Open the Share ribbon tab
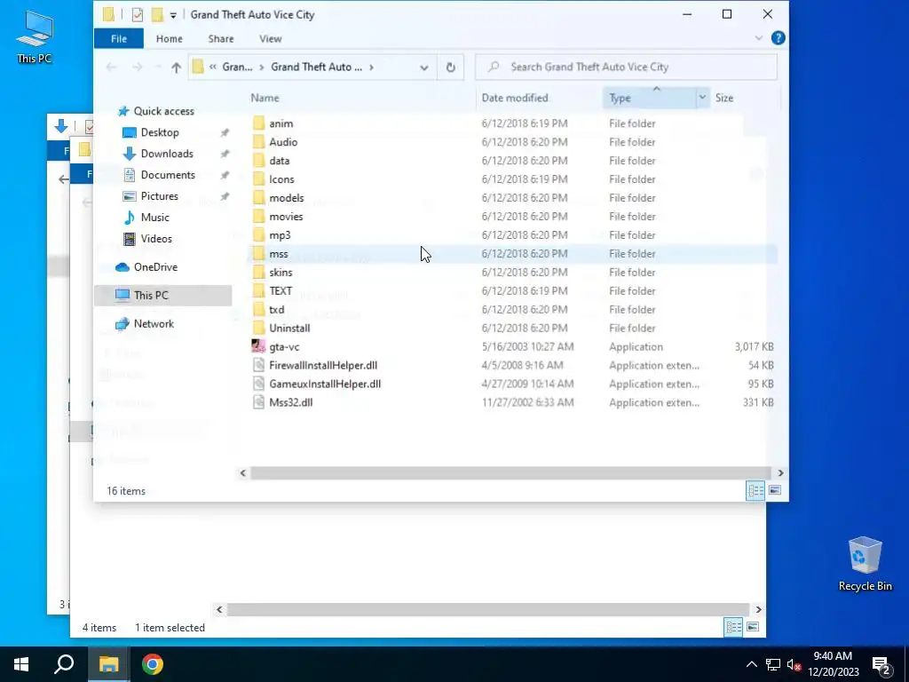 (x=221, y=39)
